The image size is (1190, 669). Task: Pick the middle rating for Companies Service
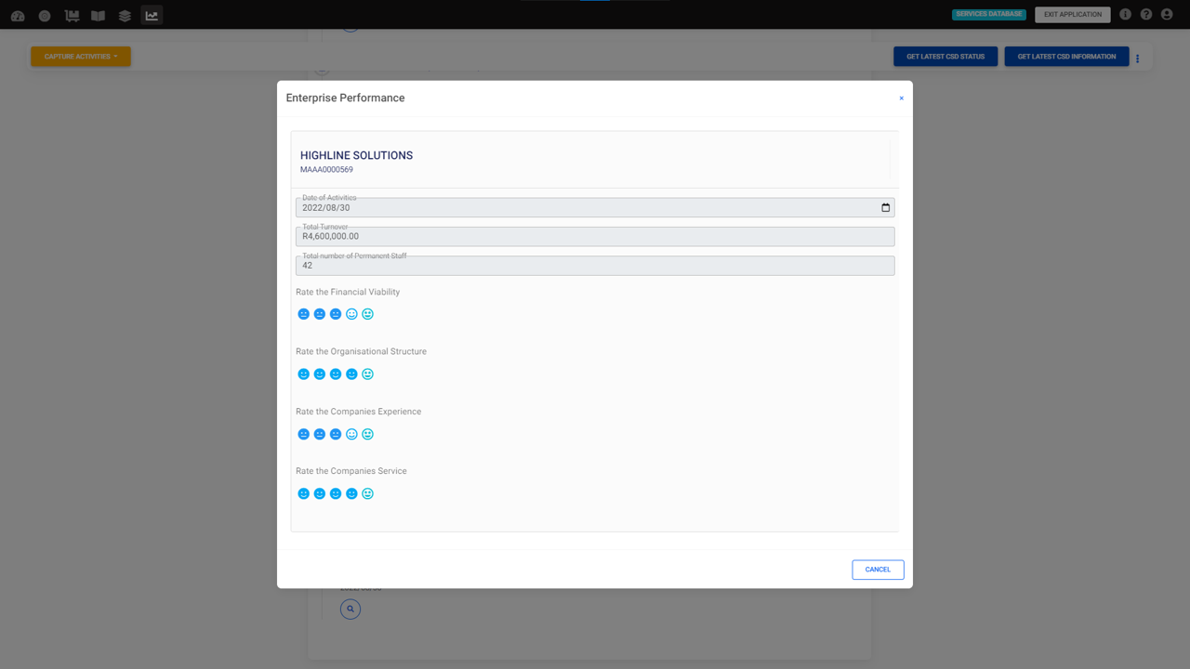coord(335,493)
